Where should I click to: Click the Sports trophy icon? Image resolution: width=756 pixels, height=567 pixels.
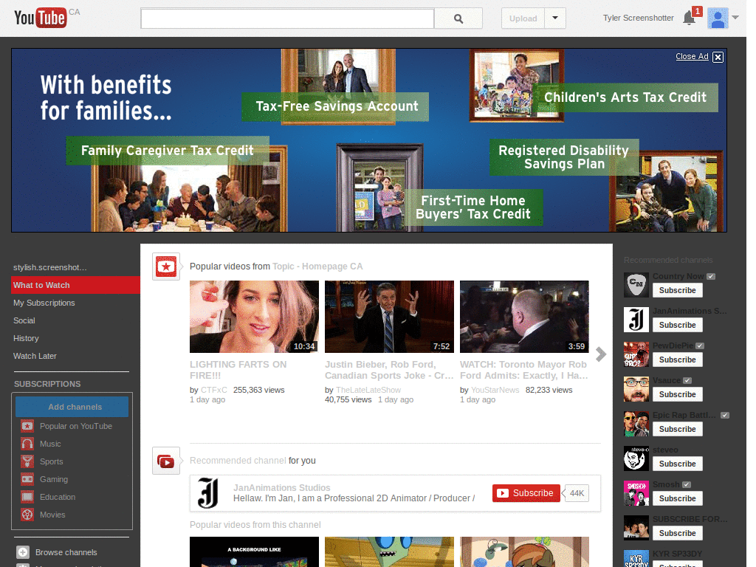pos(27,461)
